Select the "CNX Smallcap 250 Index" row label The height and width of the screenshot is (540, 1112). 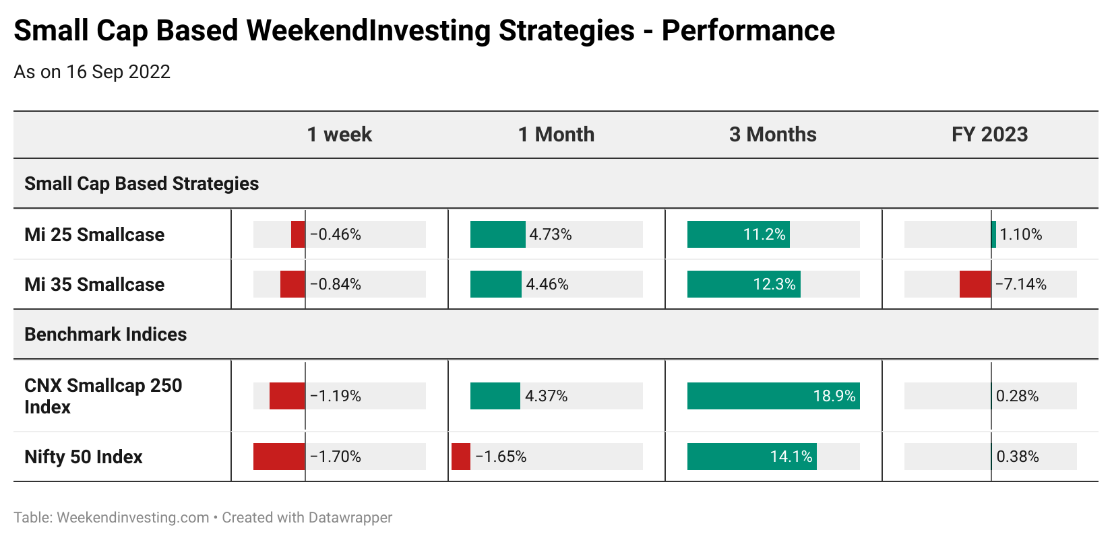click(103, 396)
